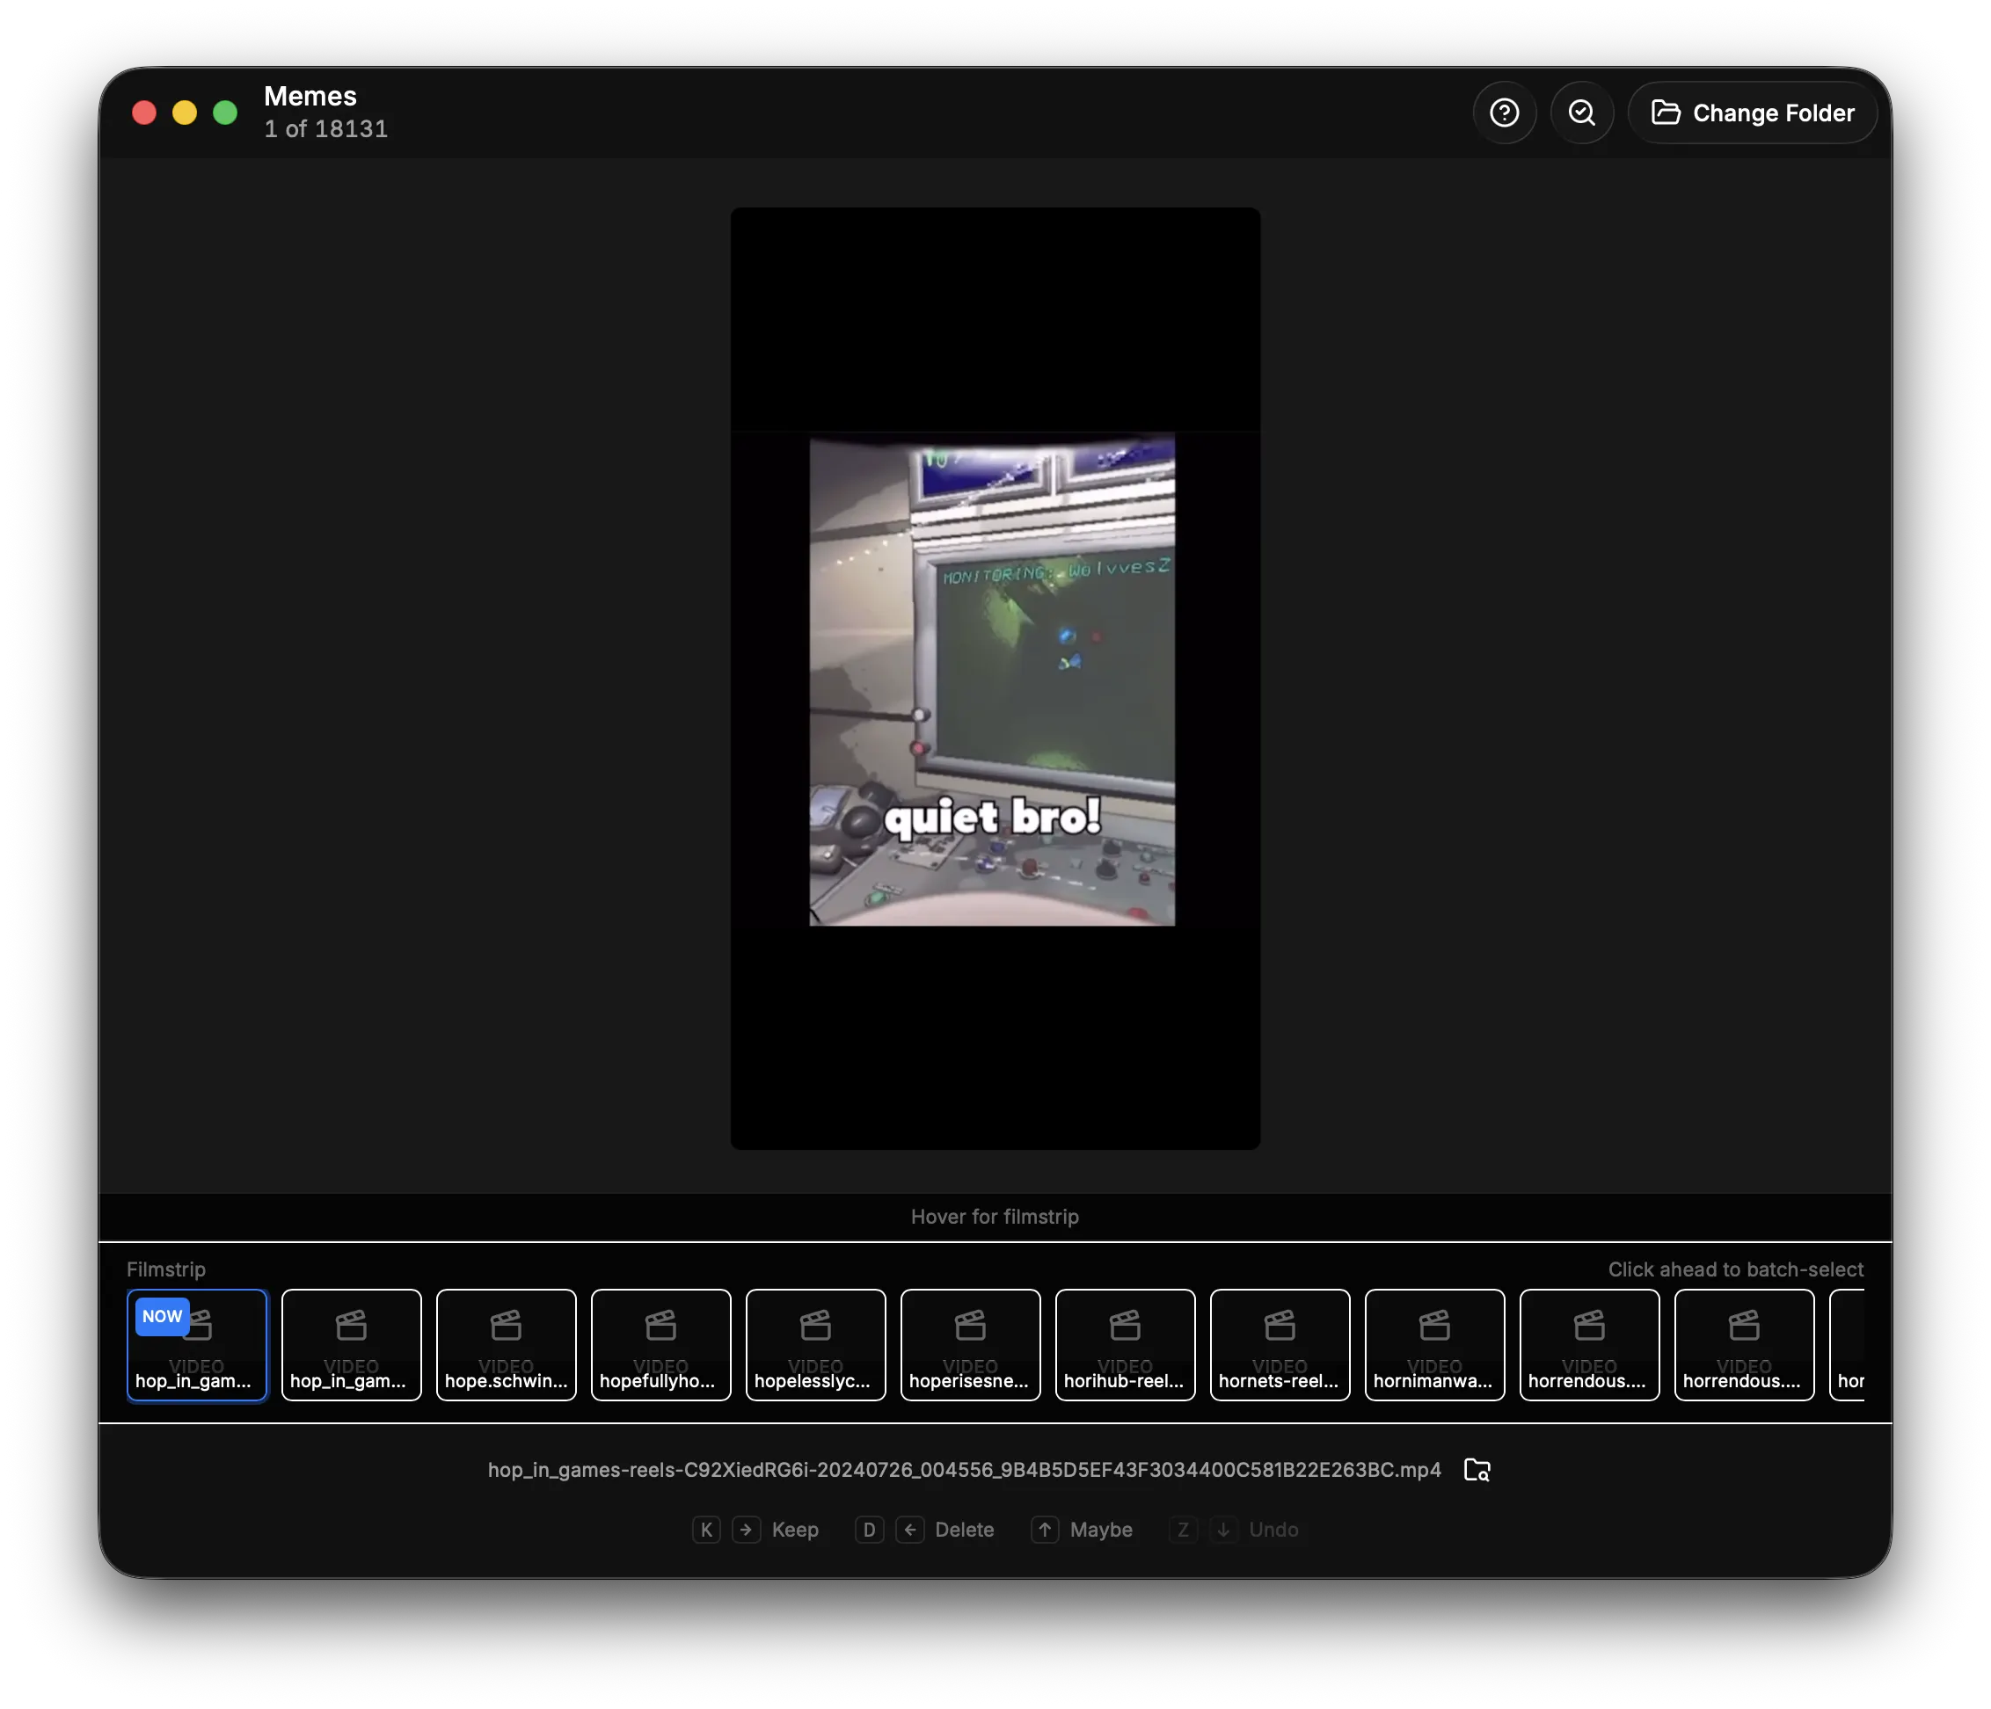Click the Keep label
Viewport: 1991px width, 1709px height.
pyautogui.click(x=795, y=1531)
